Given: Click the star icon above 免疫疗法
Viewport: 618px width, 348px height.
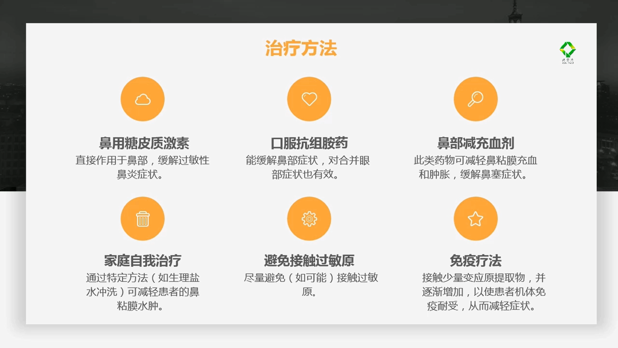Looking at the screenshot, I should (x=475, y=219).
